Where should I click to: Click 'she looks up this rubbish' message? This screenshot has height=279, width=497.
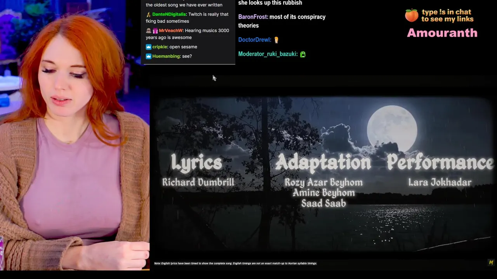tap(270, 3)
